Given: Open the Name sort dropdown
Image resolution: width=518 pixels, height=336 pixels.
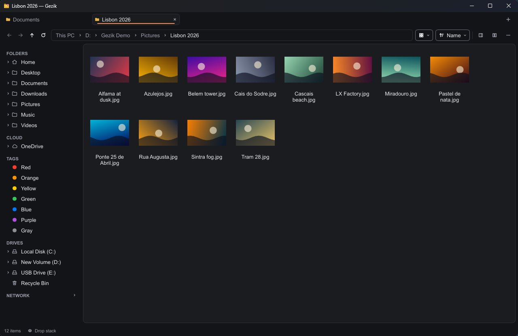Looking at the screenshot, I should click(452, 35).
